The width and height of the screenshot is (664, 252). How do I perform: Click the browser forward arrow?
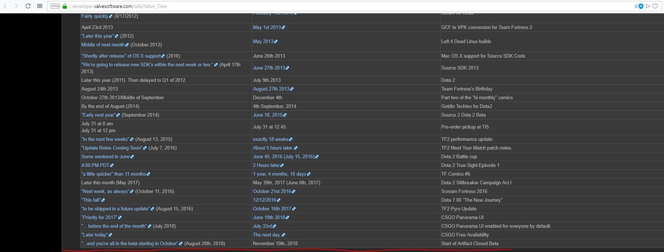(x=16, y=6)
